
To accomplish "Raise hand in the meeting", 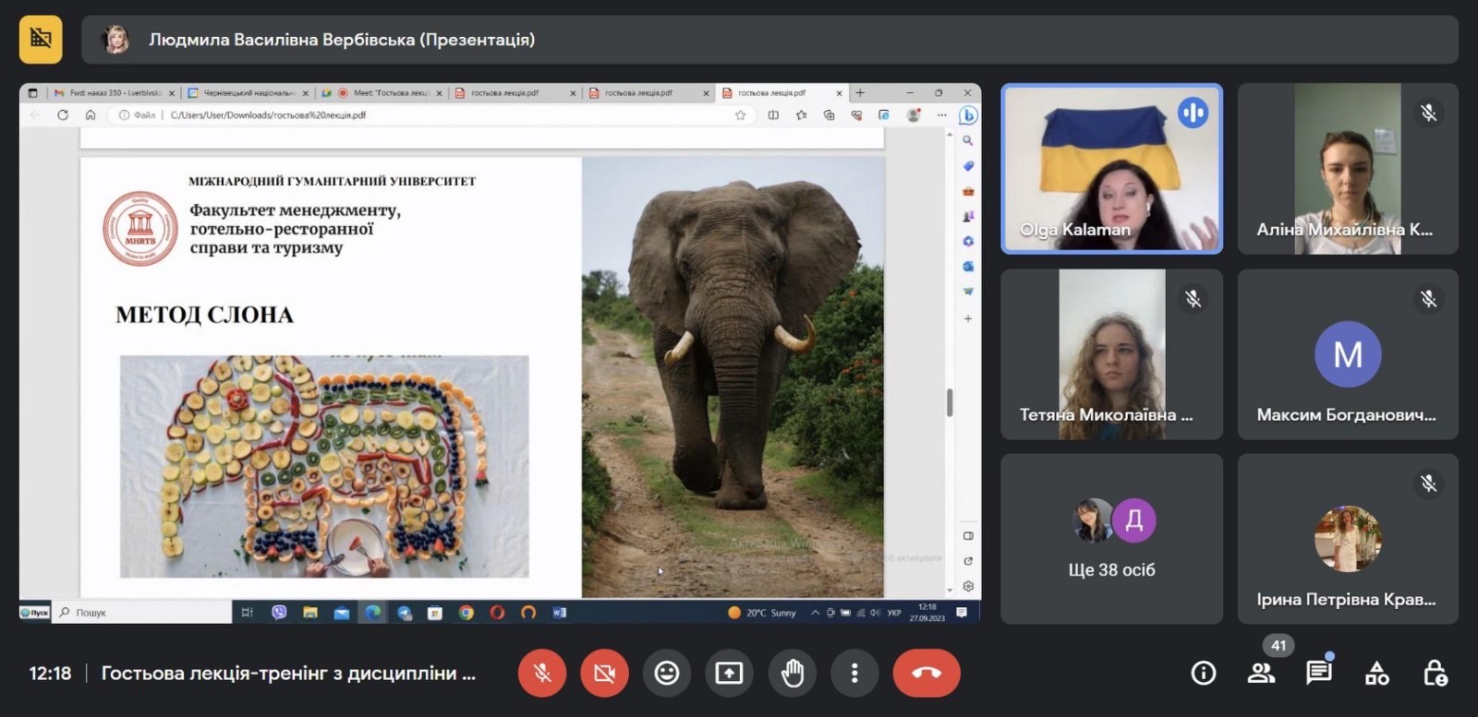I will [x=792, y=674].
